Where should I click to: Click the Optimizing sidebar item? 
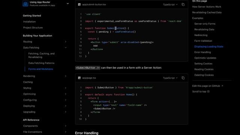coord(29,94)
